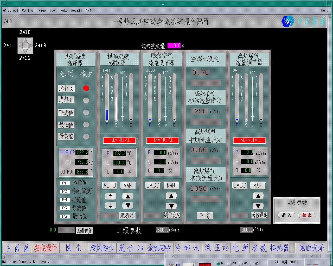Select the W3 window radio button
Image resolution: width=333 pixels, height=266 pixels.
click(x=229, y=264)
